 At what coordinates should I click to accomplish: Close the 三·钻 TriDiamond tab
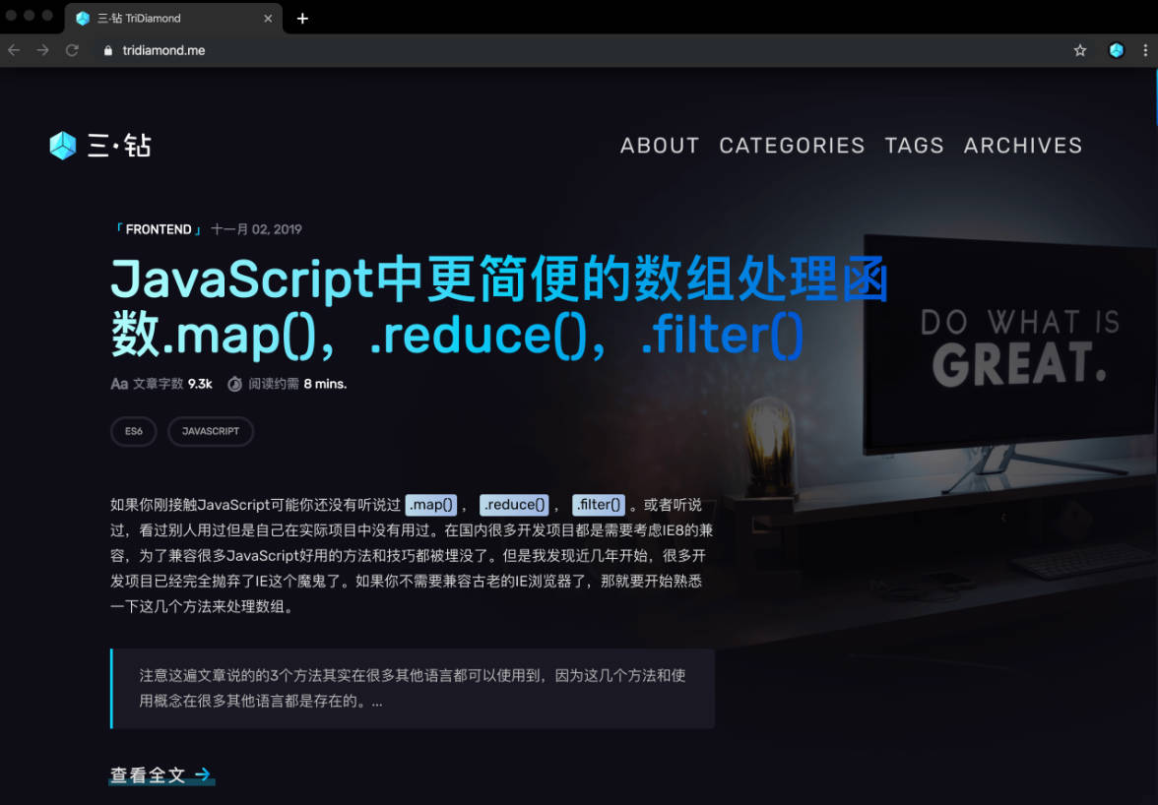click(268, 18)
